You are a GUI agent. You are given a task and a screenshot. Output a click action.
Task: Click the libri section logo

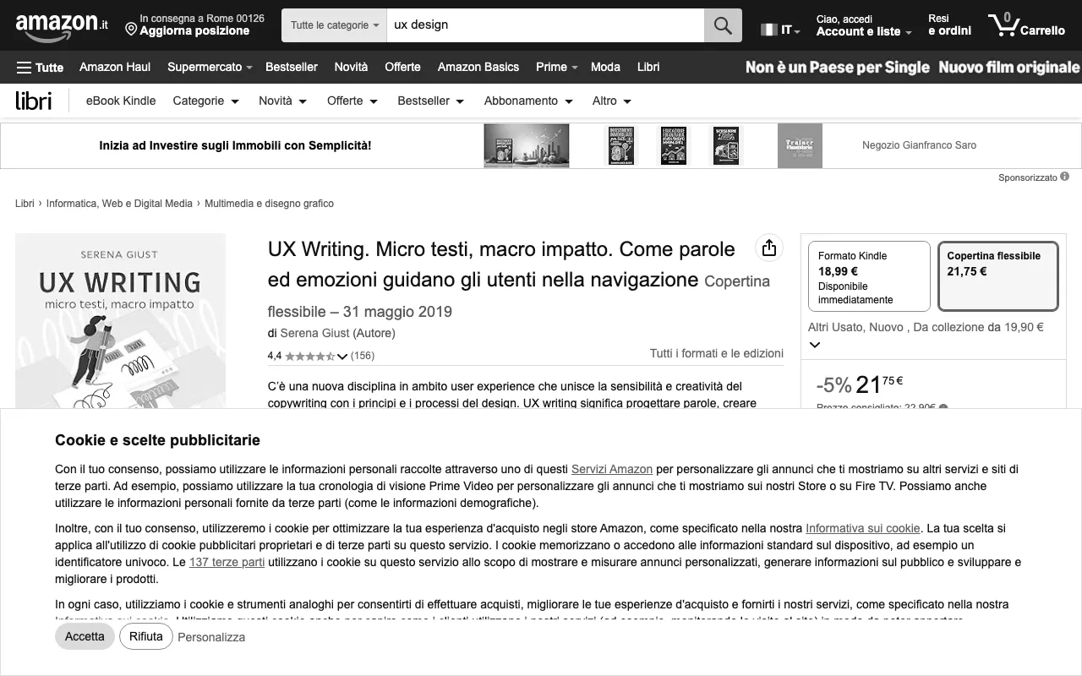(34, 101)
